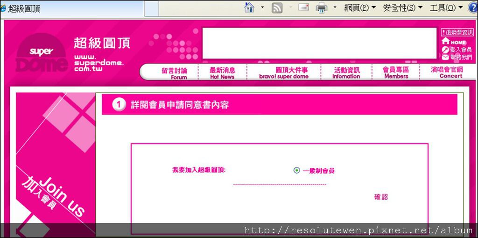The image size is (478, 238).
Task: Click the 我要加入超級圓頂 label
Action: pos(199,170)
